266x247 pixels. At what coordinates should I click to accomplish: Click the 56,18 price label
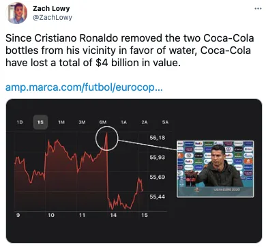[158, 138]
